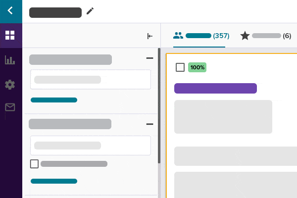297x198 pixels.
Task: Click the first filter section input field
Action: tap(91, 79)
